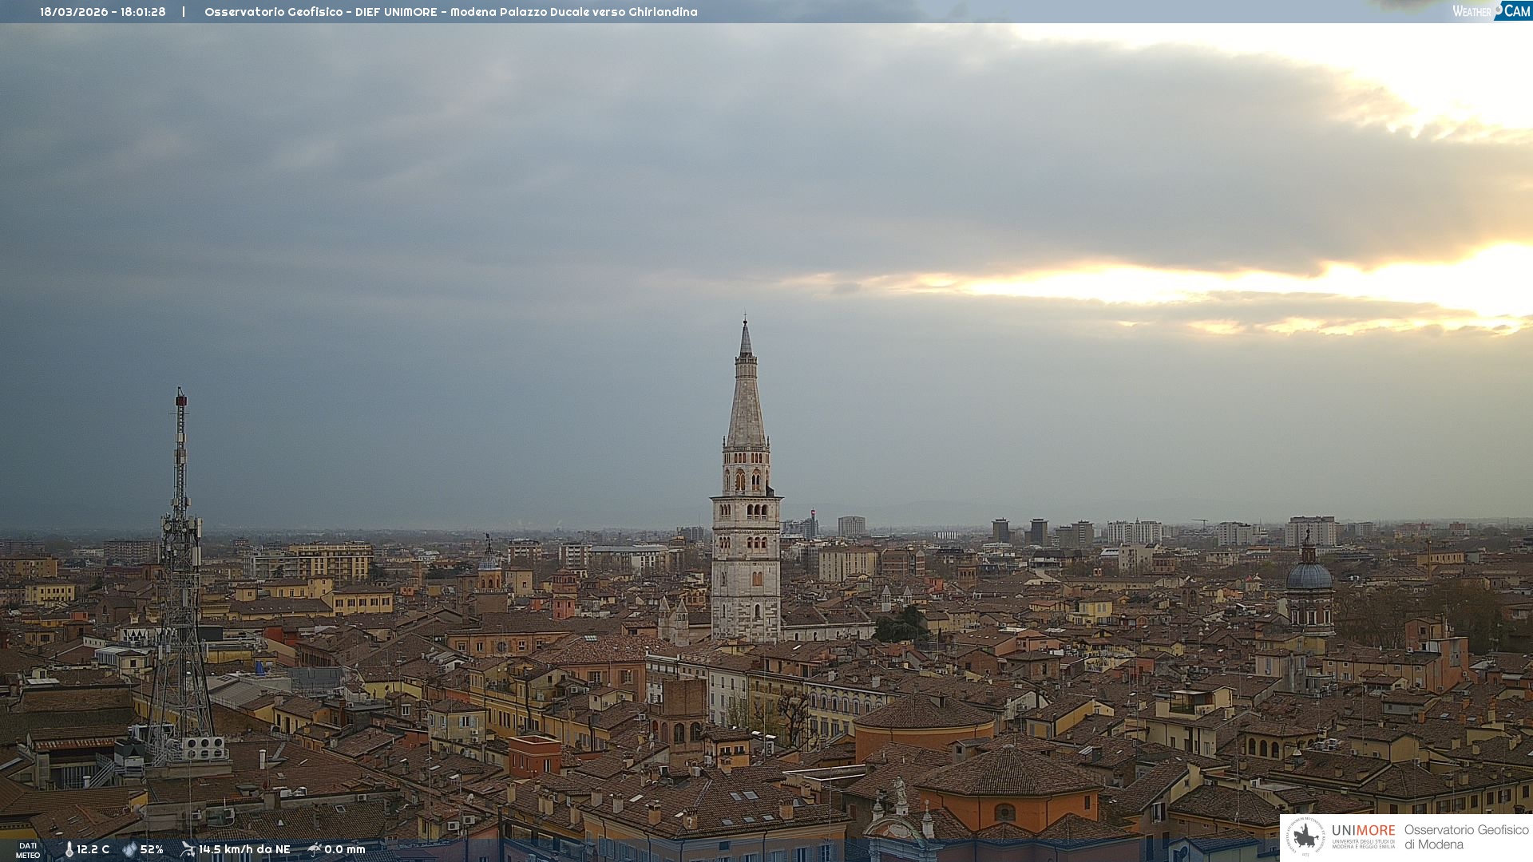Click the 14.5 km/h da NE wind reading
The image size is (1533, 862).
244,850
